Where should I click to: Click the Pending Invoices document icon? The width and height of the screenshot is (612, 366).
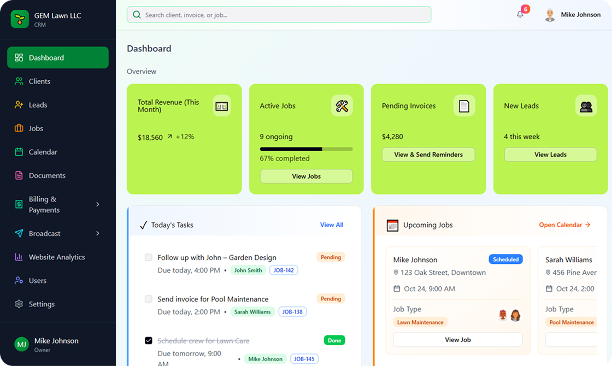464,106
